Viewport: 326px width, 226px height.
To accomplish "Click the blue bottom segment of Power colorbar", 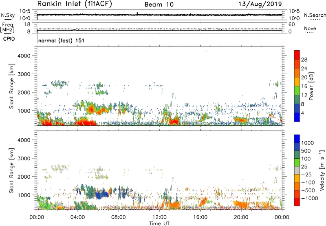I will point(297,117).
